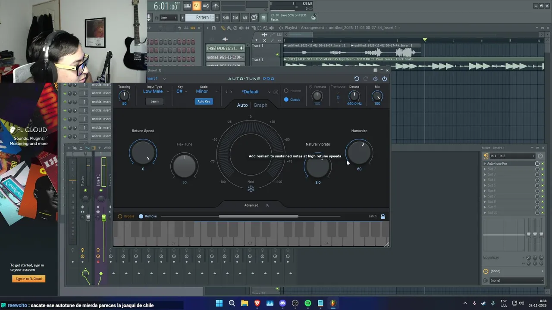Click the microphone icon left of Line selector
The height and width of the screenshot is (310, 552).
149,18
